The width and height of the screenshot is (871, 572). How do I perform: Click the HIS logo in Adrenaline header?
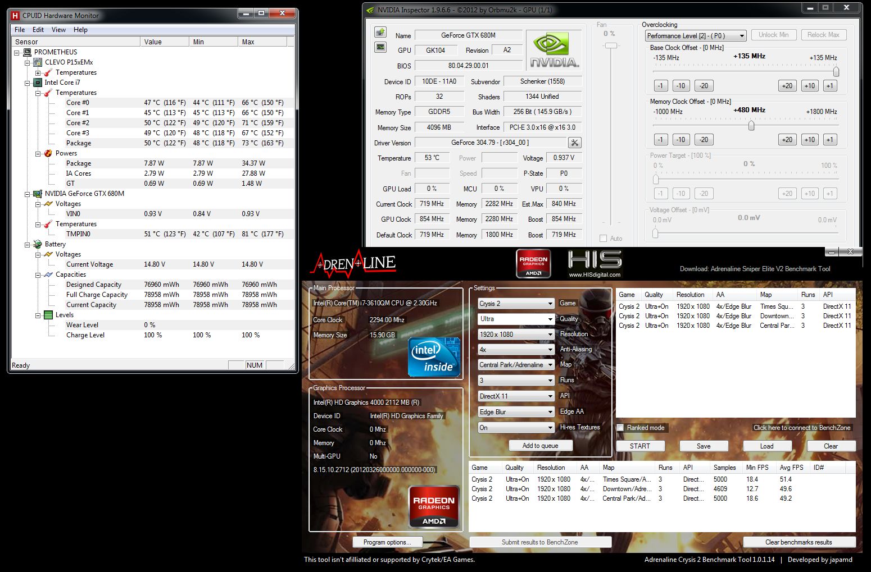595,263
